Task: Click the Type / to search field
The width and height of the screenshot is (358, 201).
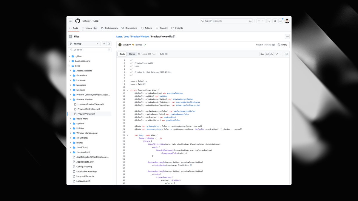Action: pyautogui.click(x=226, y=21)
